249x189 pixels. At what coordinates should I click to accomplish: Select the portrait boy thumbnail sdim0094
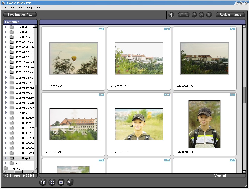[204, 124]
